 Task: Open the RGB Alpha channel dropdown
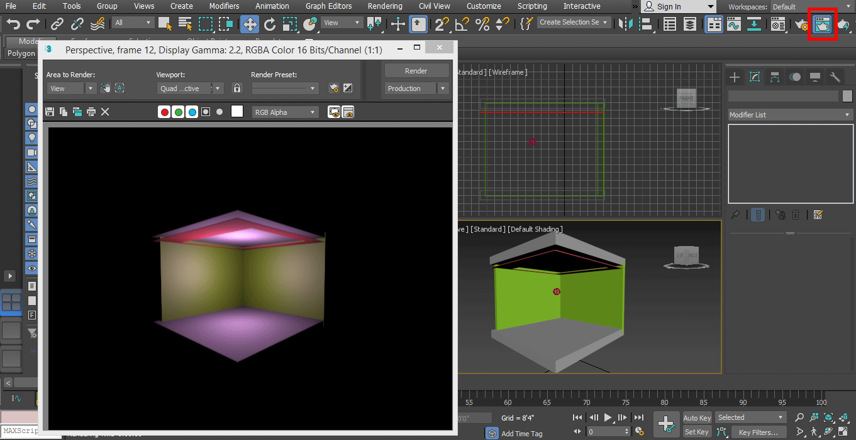tap(286, 112)
